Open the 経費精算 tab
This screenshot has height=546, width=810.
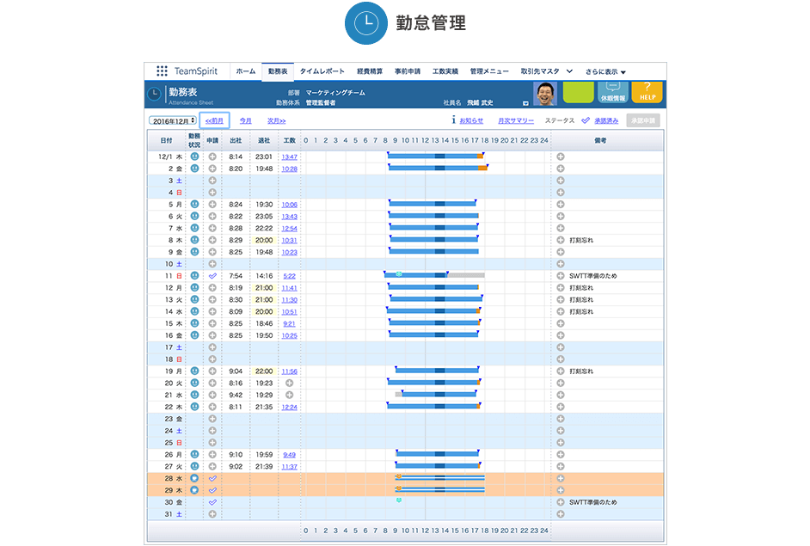point(370,71)
